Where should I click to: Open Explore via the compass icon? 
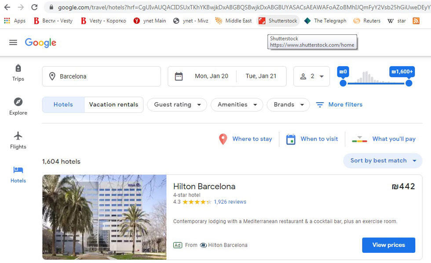[x=18, y=102]
